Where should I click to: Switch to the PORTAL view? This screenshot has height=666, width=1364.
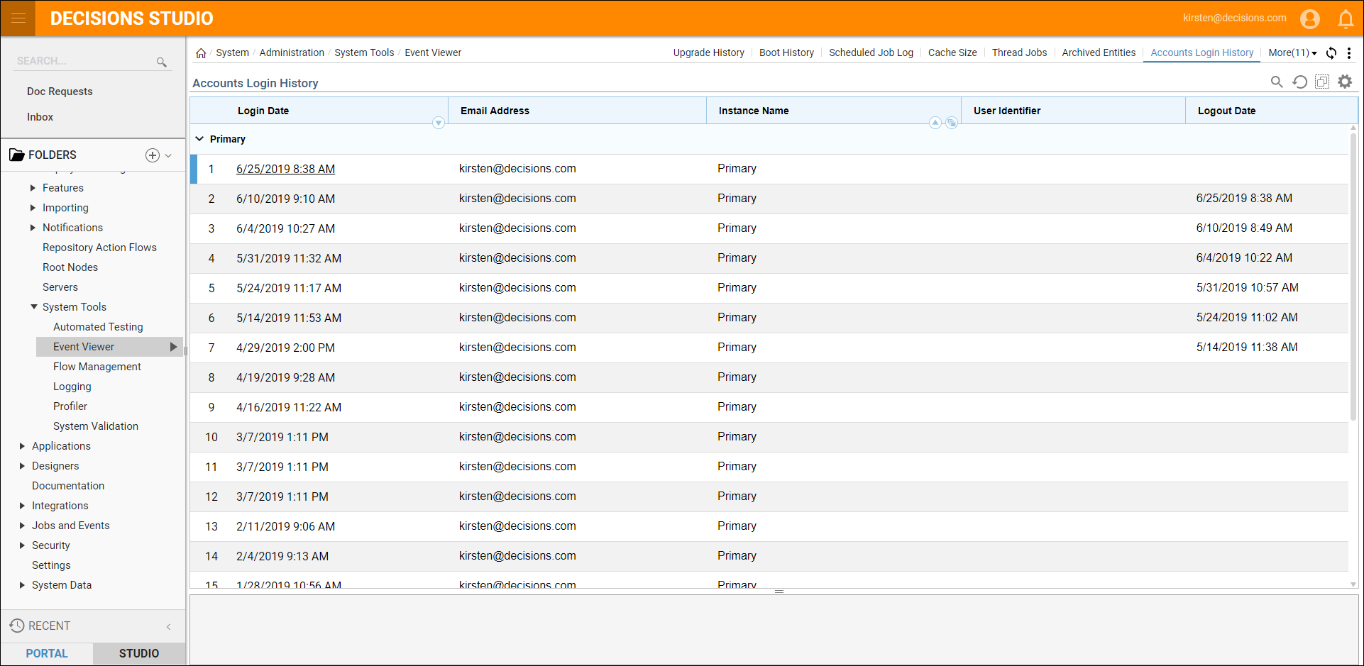pyautogui.click(x=47, y=653)
